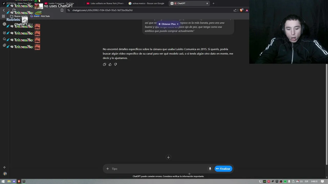The height and width of the screenshot is (184, 328).
Task: Open Brave browser on the taskbar
Action: [19, 181]
